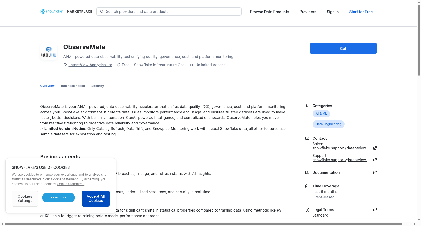Click the provider building icon
This screenshot has width=421, height=226.
coord(66,65)
